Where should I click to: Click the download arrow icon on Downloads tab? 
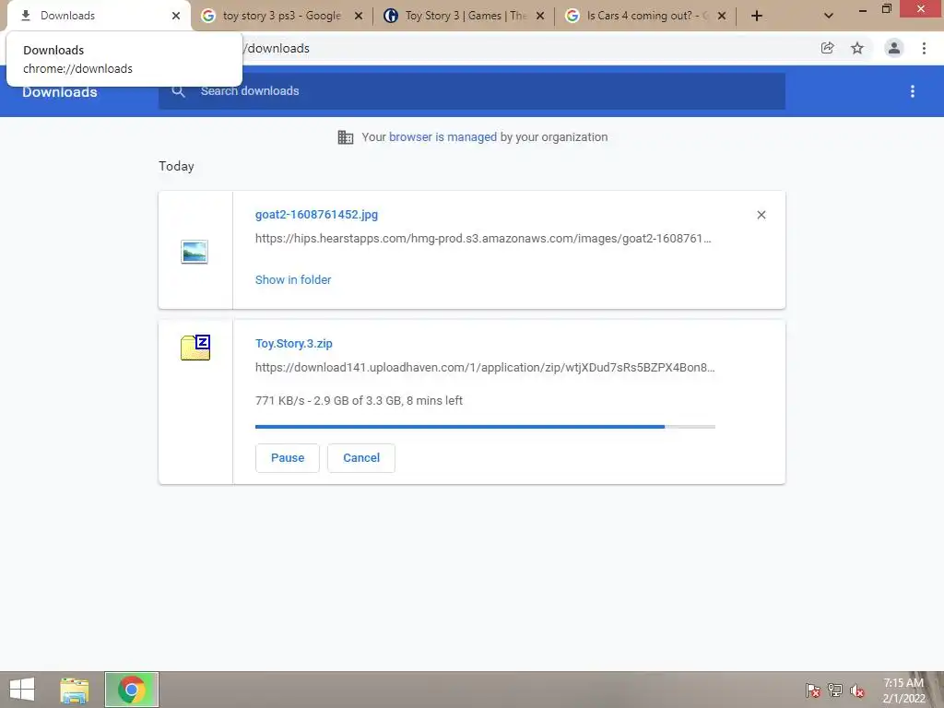pos(26,16)
